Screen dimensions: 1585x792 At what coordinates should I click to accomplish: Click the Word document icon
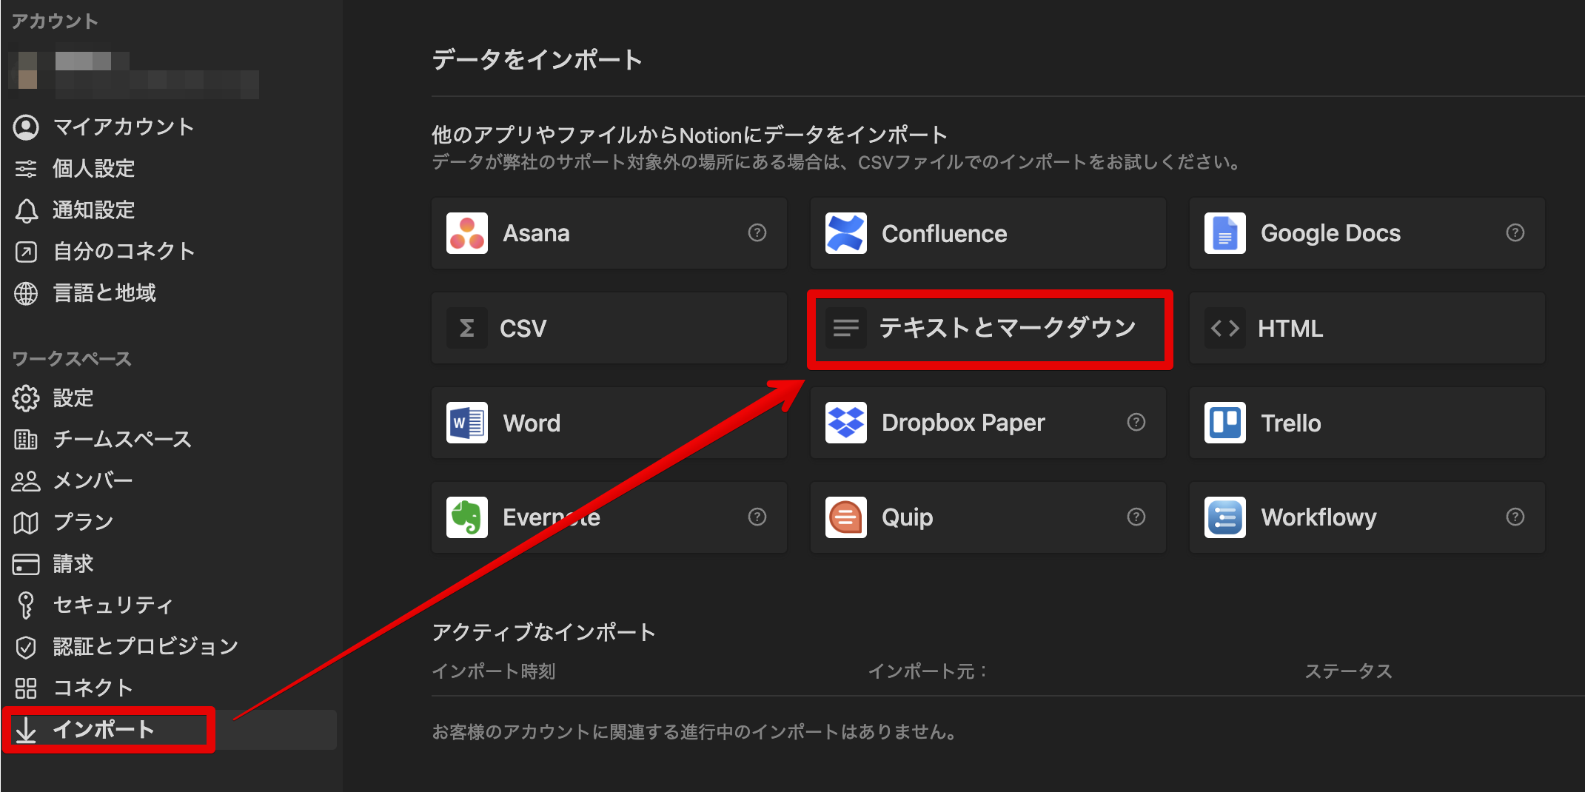click(x=466, y=423)
